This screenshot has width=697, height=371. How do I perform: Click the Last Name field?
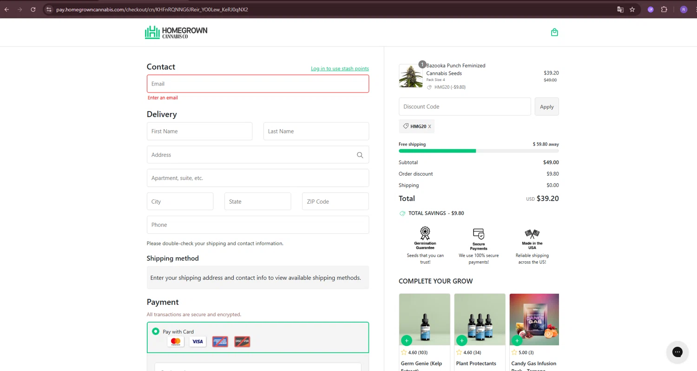tap(316, 131)
